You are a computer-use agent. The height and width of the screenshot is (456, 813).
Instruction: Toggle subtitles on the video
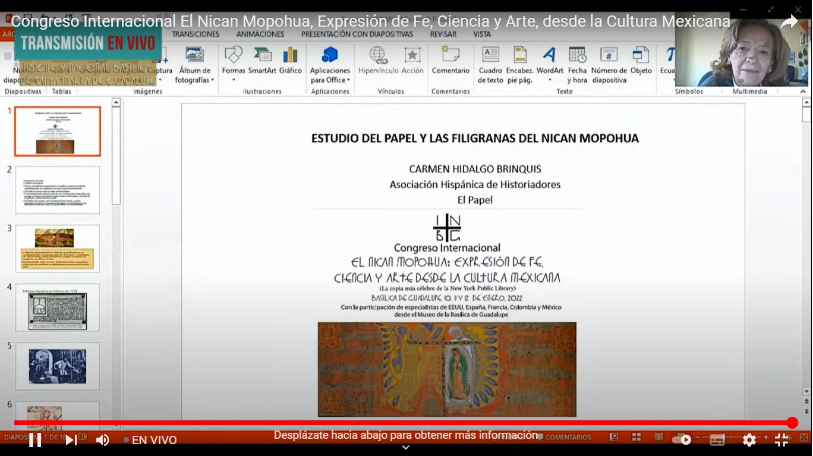pos(717,440)
